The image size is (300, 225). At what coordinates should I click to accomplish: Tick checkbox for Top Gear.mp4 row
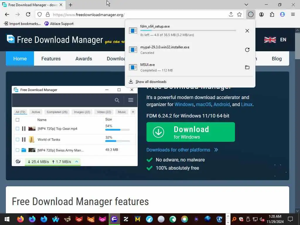[x=17, y=129]
